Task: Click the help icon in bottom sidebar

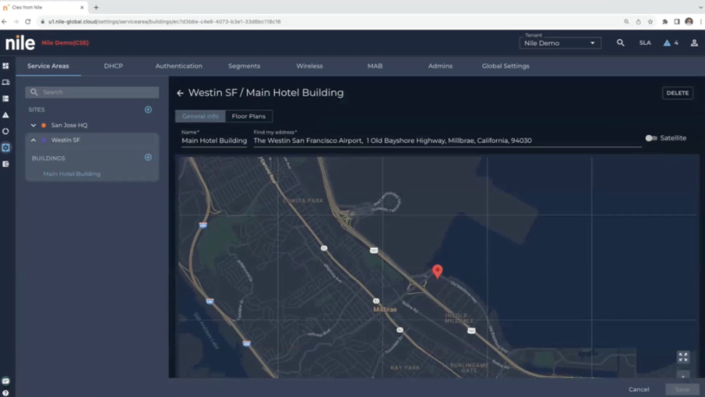Action: click(6, 393)
